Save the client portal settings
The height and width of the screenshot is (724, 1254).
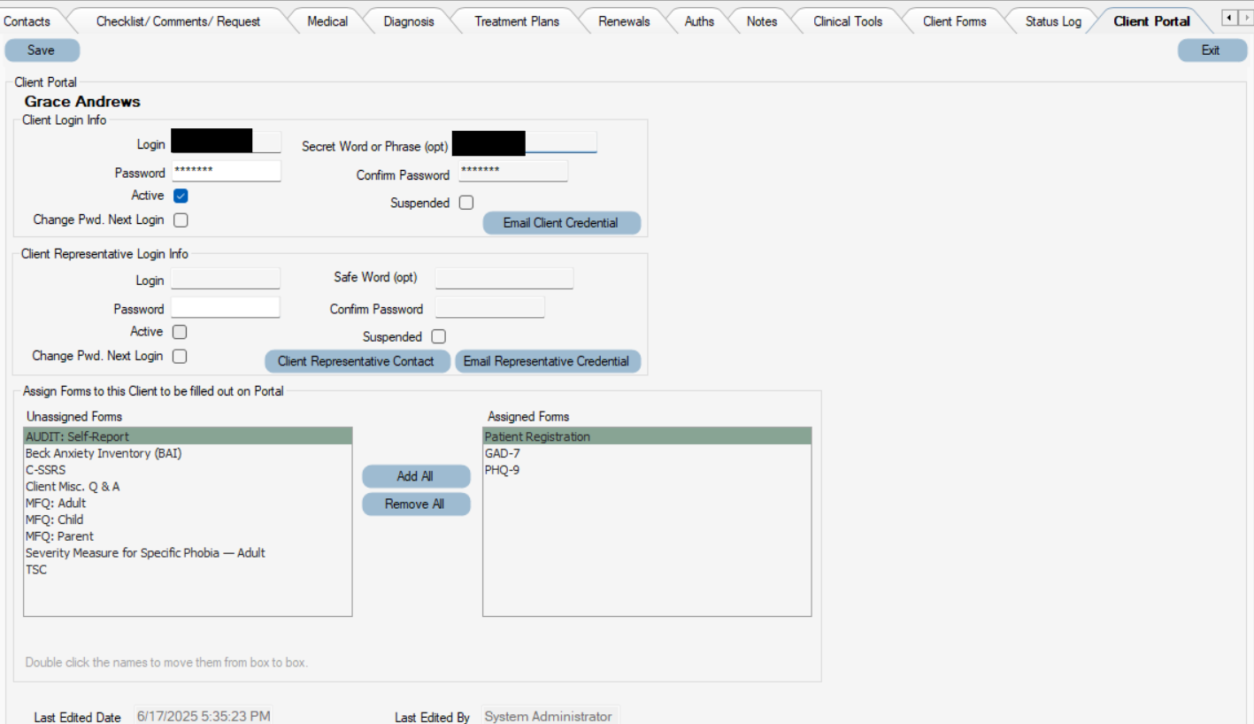click(x=42, y=50)
